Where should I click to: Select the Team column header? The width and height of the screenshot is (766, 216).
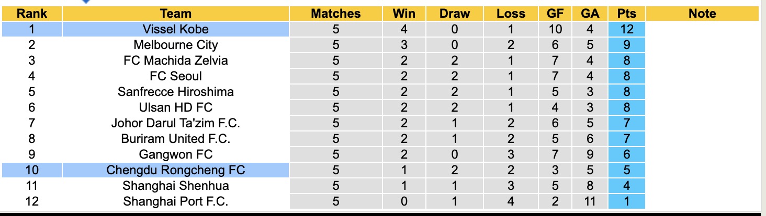(x=175, y=14)
